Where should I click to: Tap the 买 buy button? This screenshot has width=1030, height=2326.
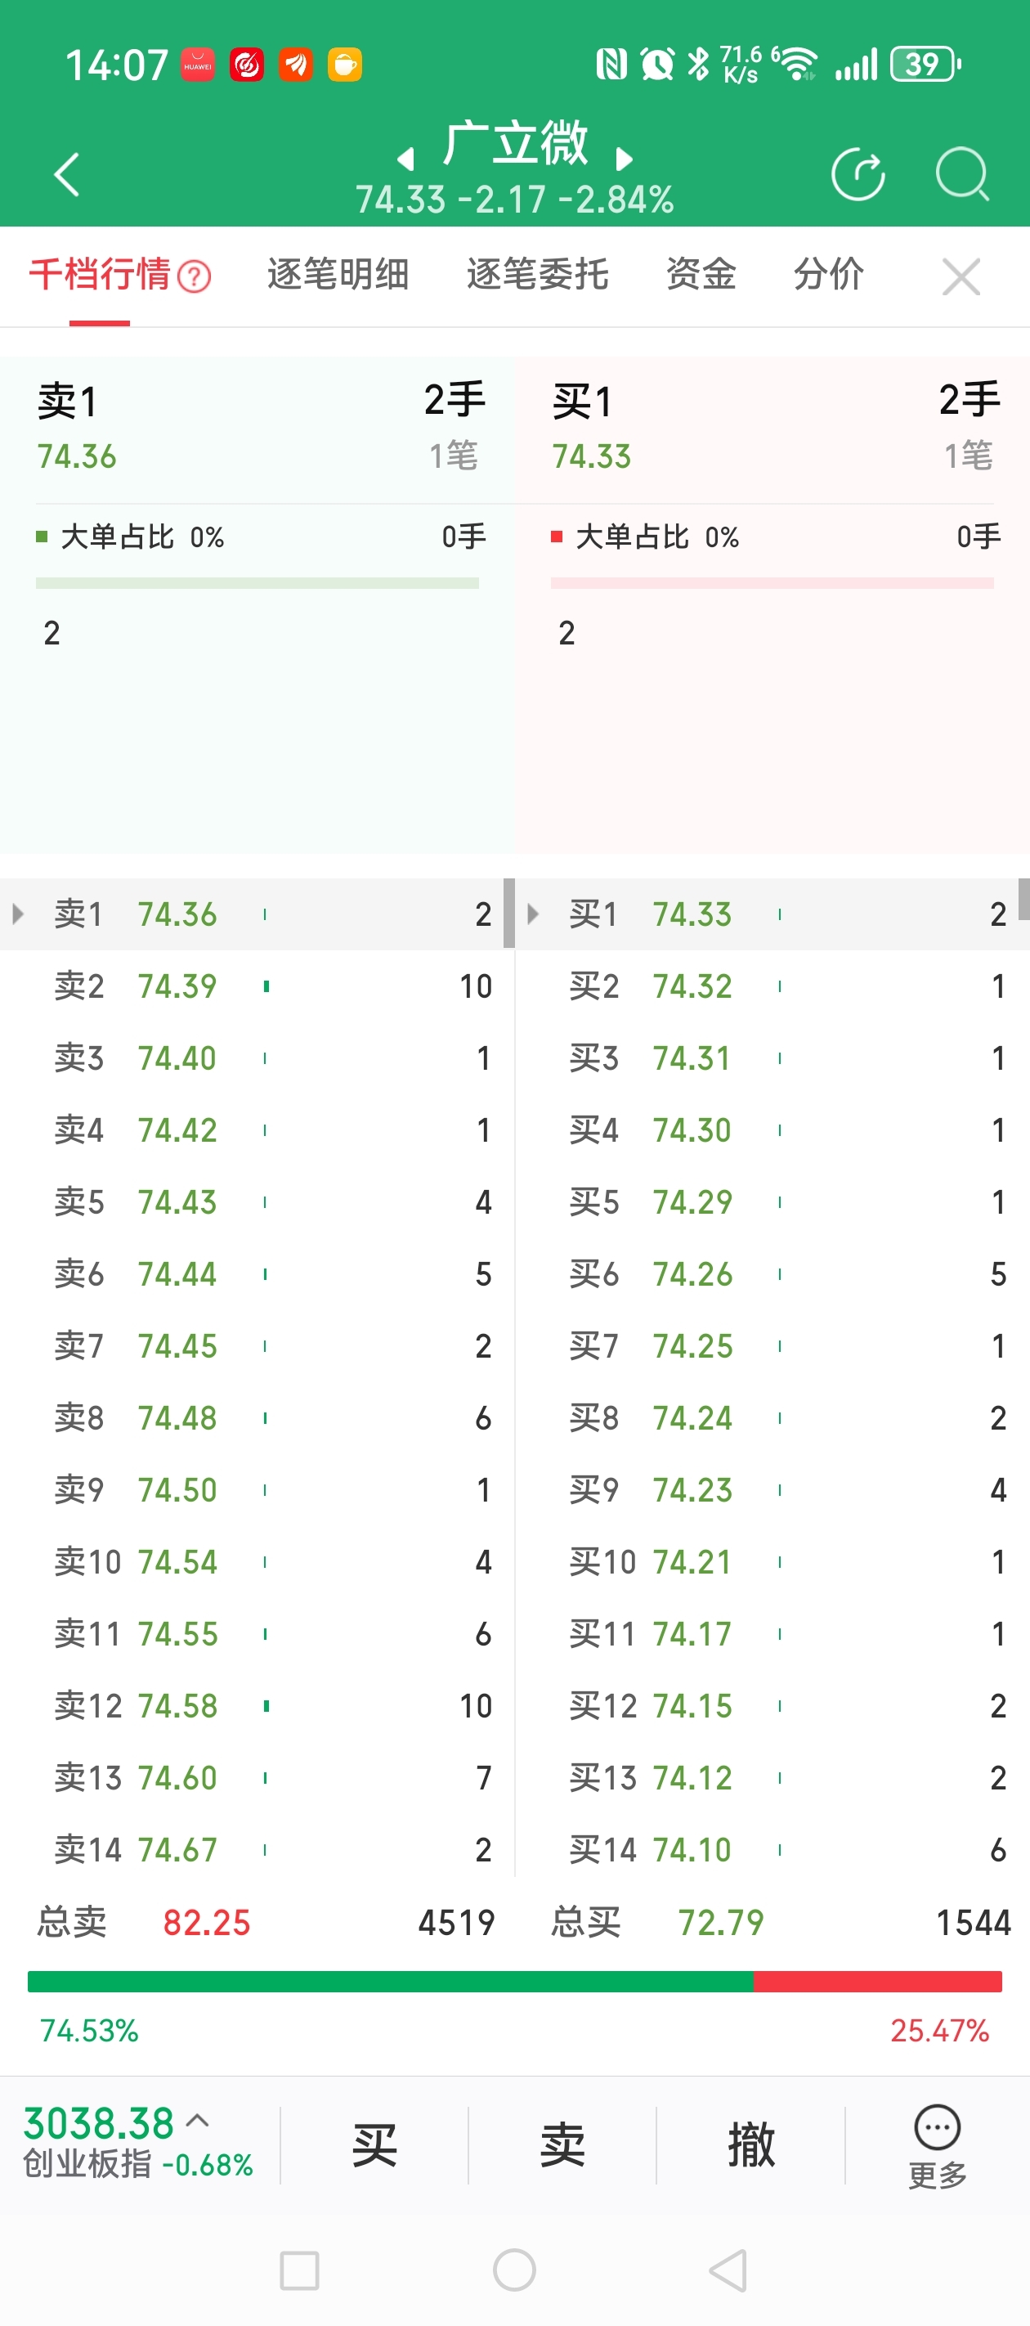[x=374, y=2145]
